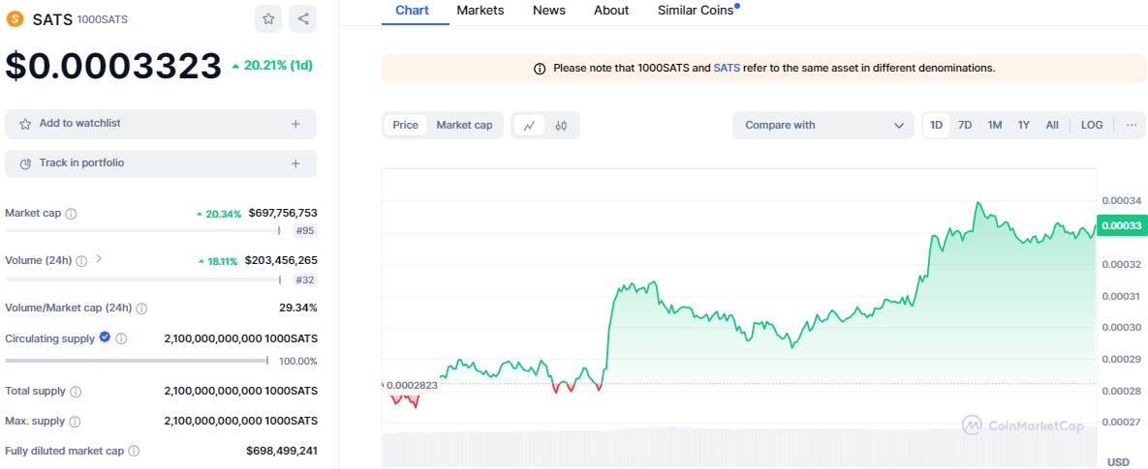1148x469 pixels.
Task: Click the 20.21% (1d) price change
Action: point(272,65)
